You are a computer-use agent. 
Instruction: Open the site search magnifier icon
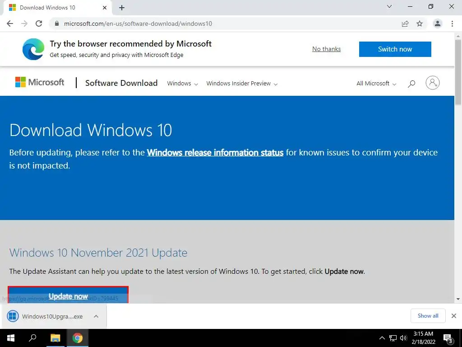pos(411,84)
